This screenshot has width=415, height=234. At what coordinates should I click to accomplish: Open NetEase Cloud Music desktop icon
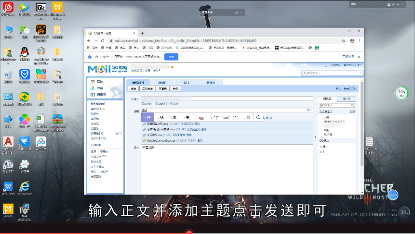coord(8,7)
